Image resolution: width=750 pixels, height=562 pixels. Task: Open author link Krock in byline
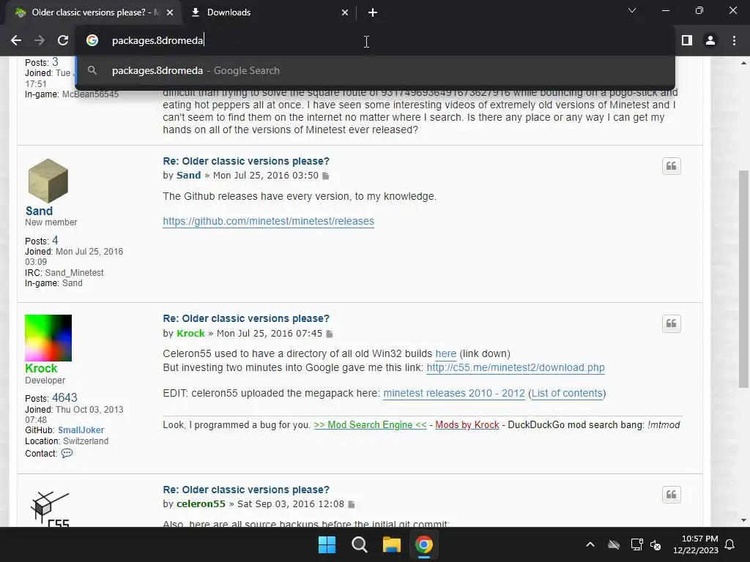pyautogui.click(x=190, y=333)
